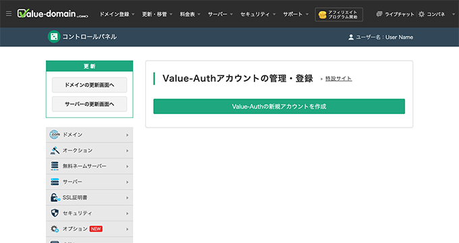
Task: Open the 特設サイト link
Action: click(338, 78)
